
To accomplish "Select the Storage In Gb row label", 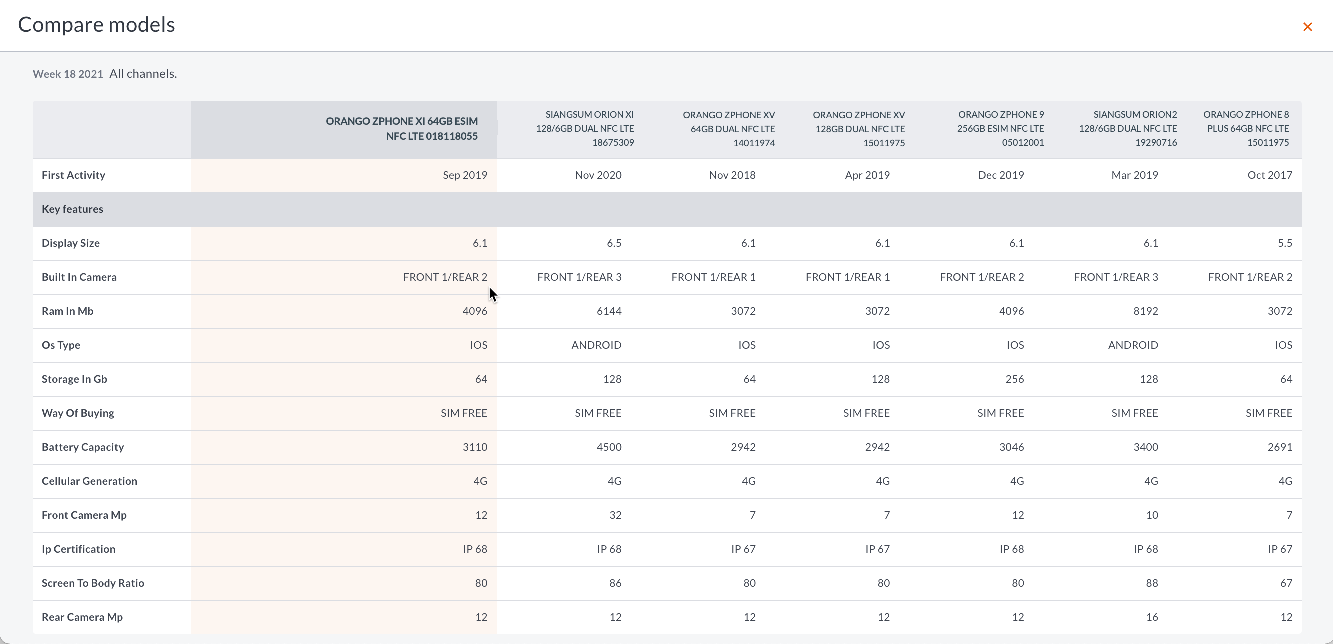I will click(74, 379).
